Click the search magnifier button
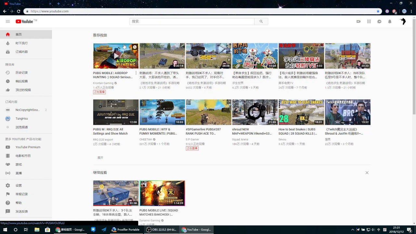 point(261,21)
